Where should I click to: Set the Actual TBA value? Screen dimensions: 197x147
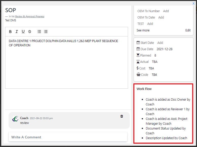(x=155, y=62)
